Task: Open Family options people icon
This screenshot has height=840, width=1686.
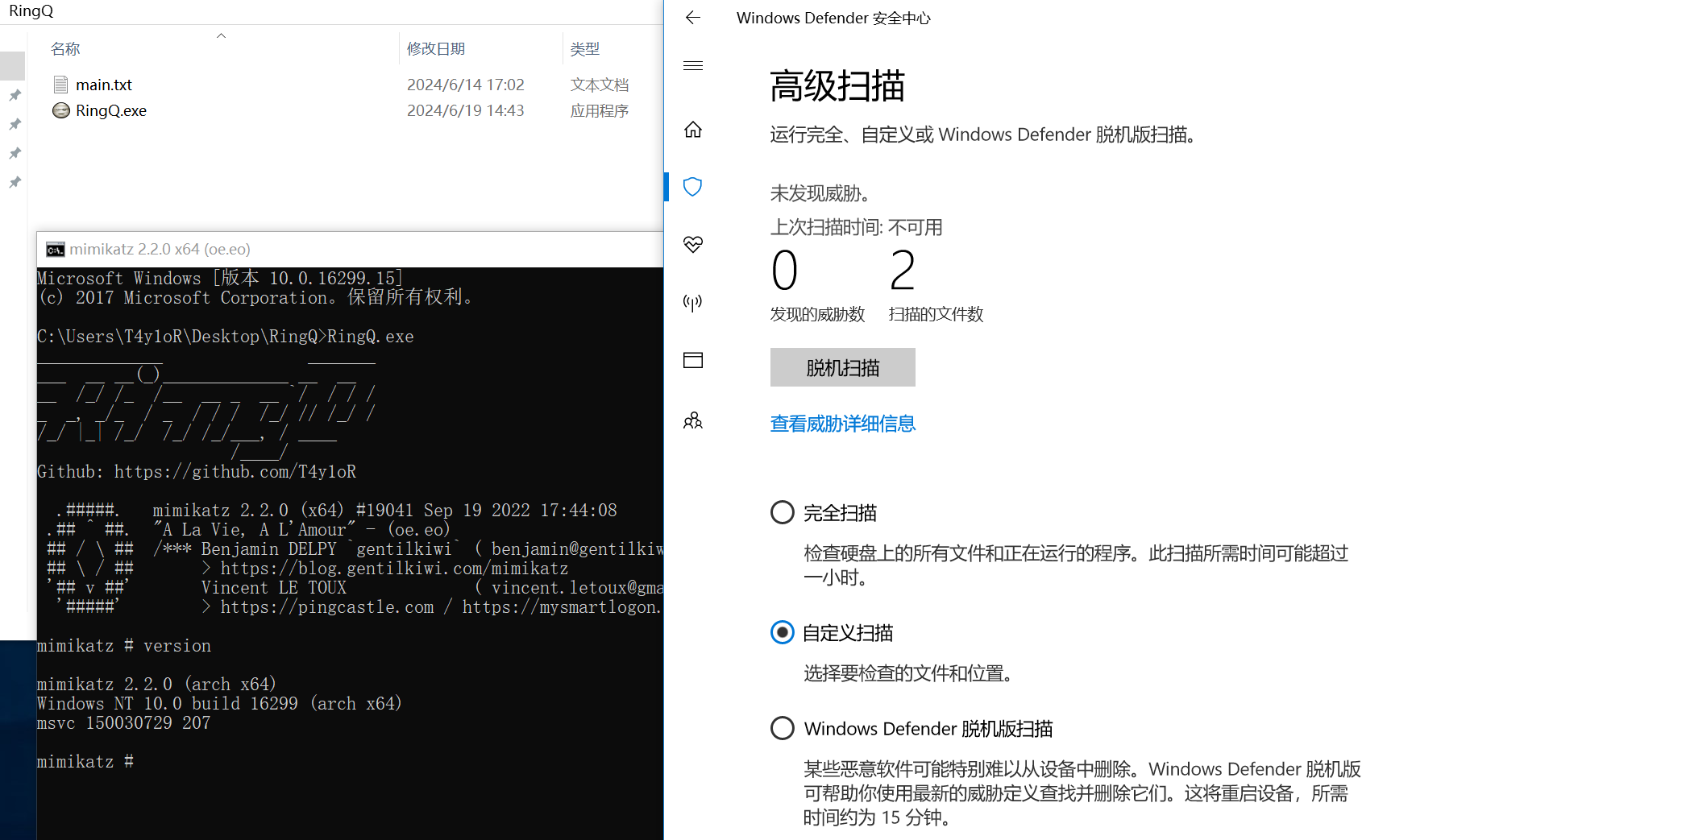Action: click(x=693, y=420)
